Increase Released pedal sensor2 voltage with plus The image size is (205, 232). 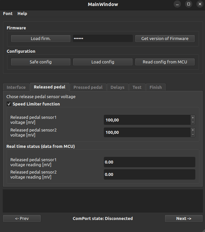pyautogui.click(x=193, y=130)
